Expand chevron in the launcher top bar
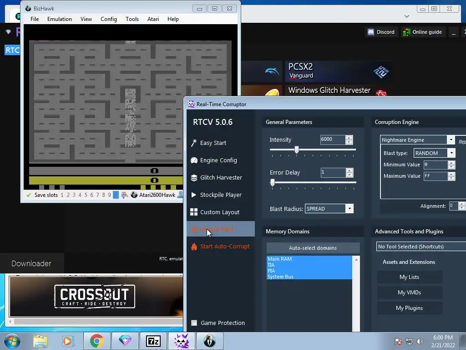This screenshot has height=350, width=466. click(x=407, y=16)
